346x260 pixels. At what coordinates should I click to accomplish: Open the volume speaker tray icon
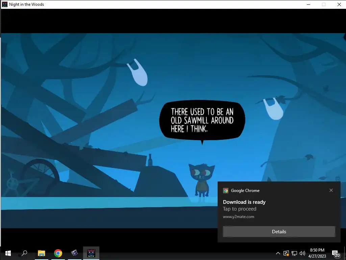click(302, 253)
